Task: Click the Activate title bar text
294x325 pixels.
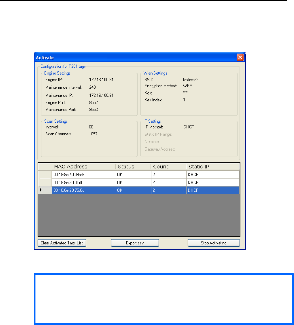Action: pyautogui.click(x=45, y=58)
